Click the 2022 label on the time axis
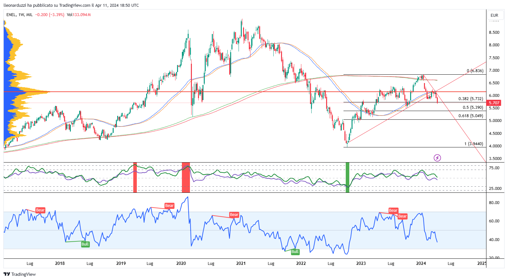The width and height of the screenshot is (508, 280). [x=301, y=263]
